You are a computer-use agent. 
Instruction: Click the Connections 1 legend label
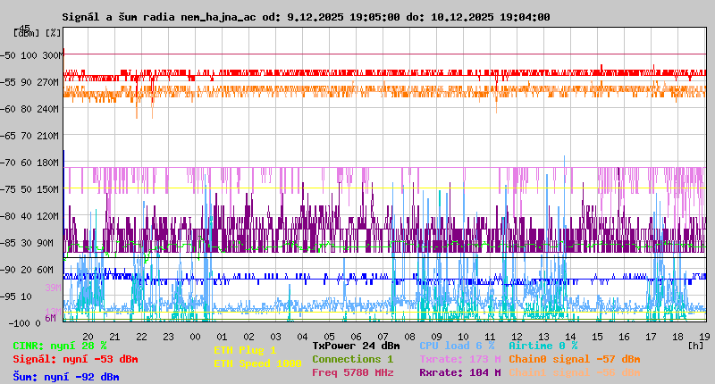(x=352, y=359)
